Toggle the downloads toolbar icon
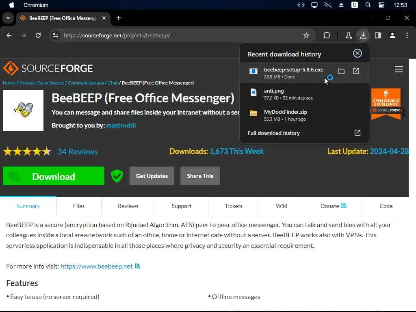This screenshot has height=312, width=416. [x=363, y=35]
